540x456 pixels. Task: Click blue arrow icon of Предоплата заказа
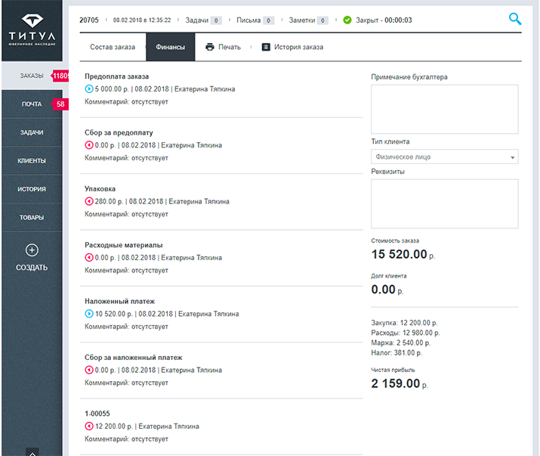click(89, 89)
